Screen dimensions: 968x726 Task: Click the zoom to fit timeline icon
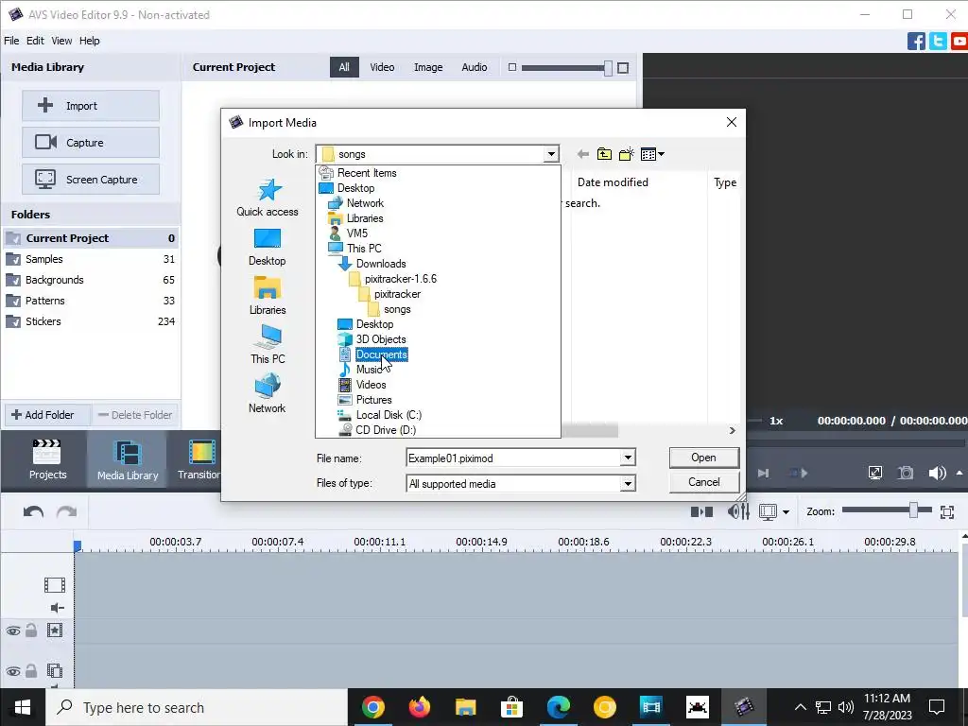pos(947,511)
